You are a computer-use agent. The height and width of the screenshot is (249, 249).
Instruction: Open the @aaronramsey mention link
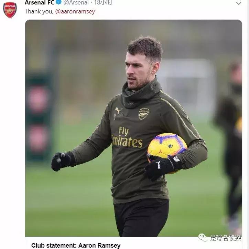[75, 11]
